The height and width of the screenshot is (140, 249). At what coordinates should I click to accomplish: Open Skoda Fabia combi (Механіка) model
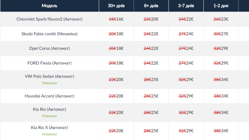pos(49,34)
